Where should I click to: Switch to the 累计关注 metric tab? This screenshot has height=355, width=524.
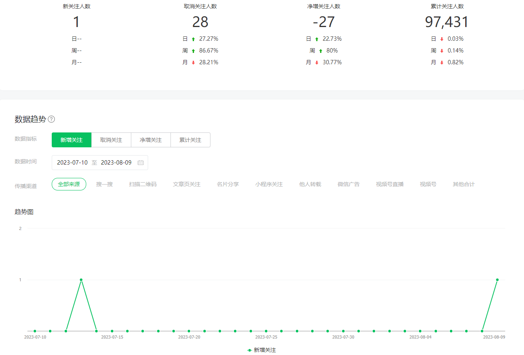pos(190,140)
